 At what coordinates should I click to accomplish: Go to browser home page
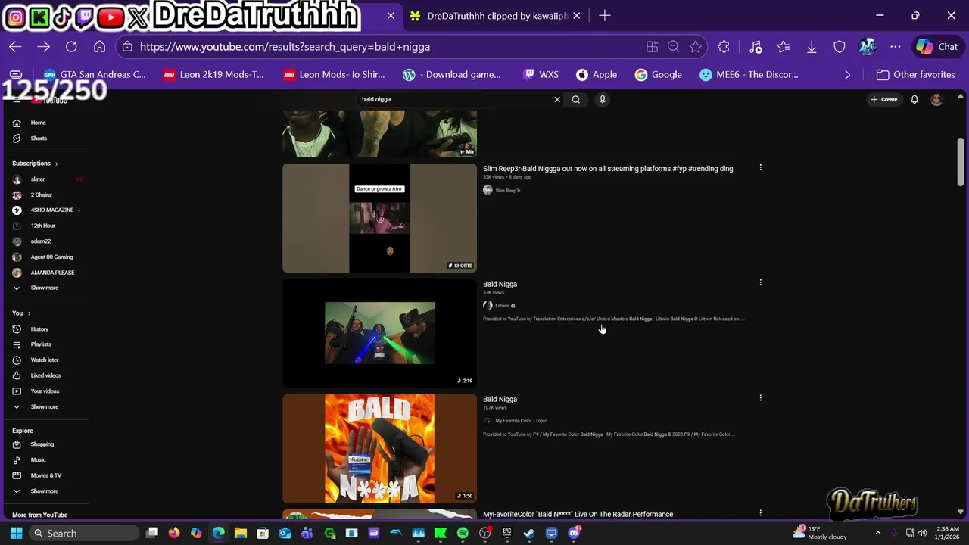click(x=99, y=47)
